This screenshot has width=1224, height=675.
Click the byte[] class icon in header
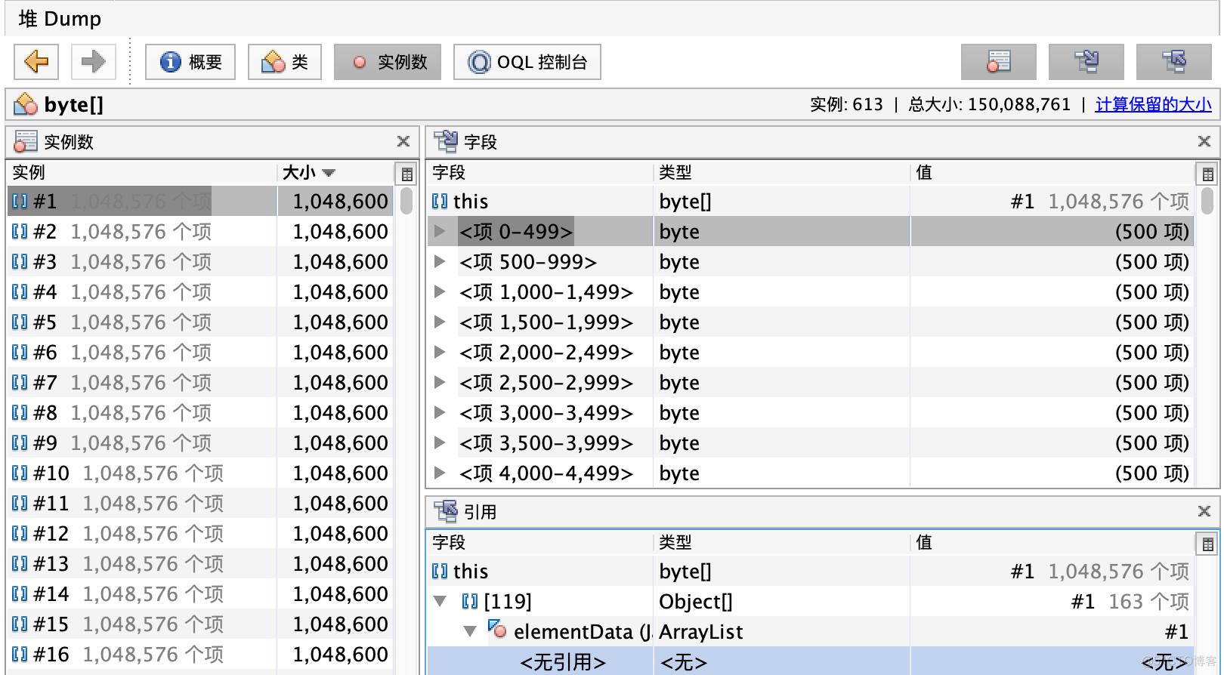pyautogui.click(x=26, y=104)
